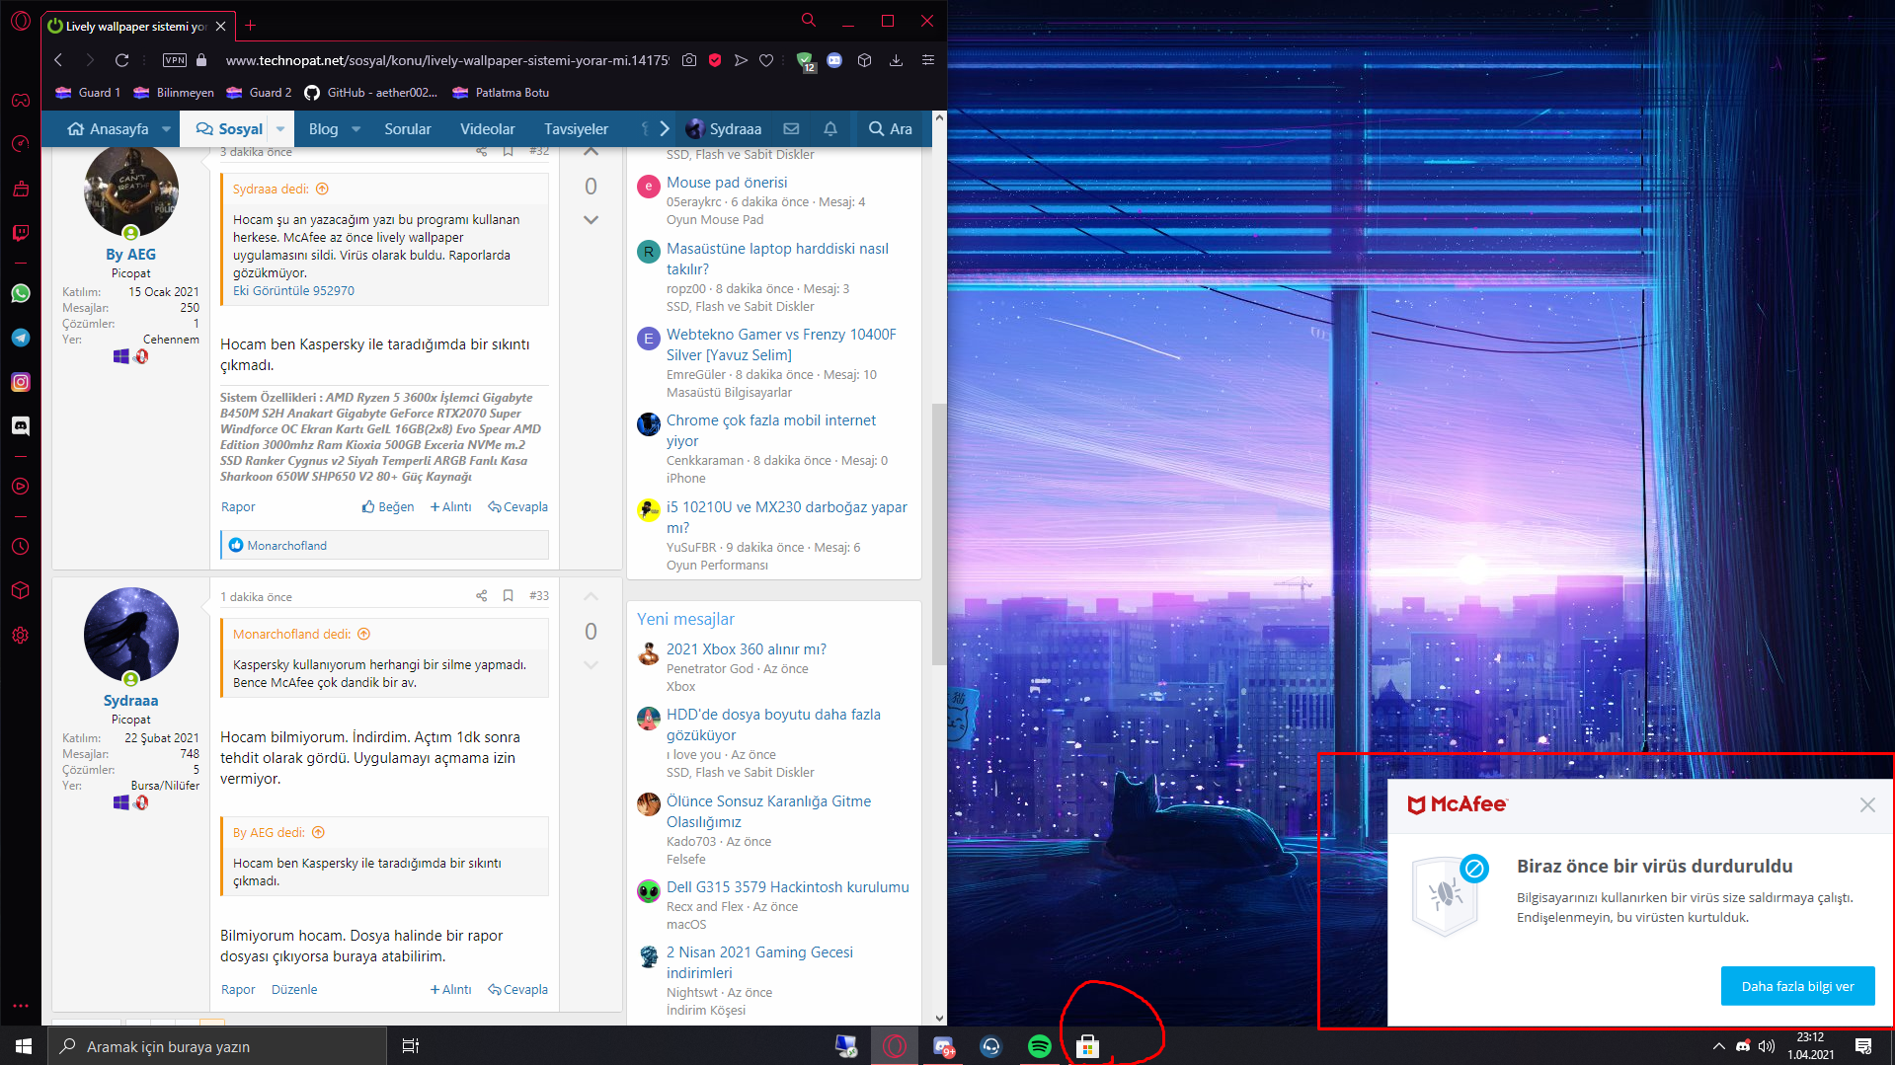Screen dimensions: 1895x1065
Task: Open Instagram in the Opera sidebar
Action: point(21,382)
